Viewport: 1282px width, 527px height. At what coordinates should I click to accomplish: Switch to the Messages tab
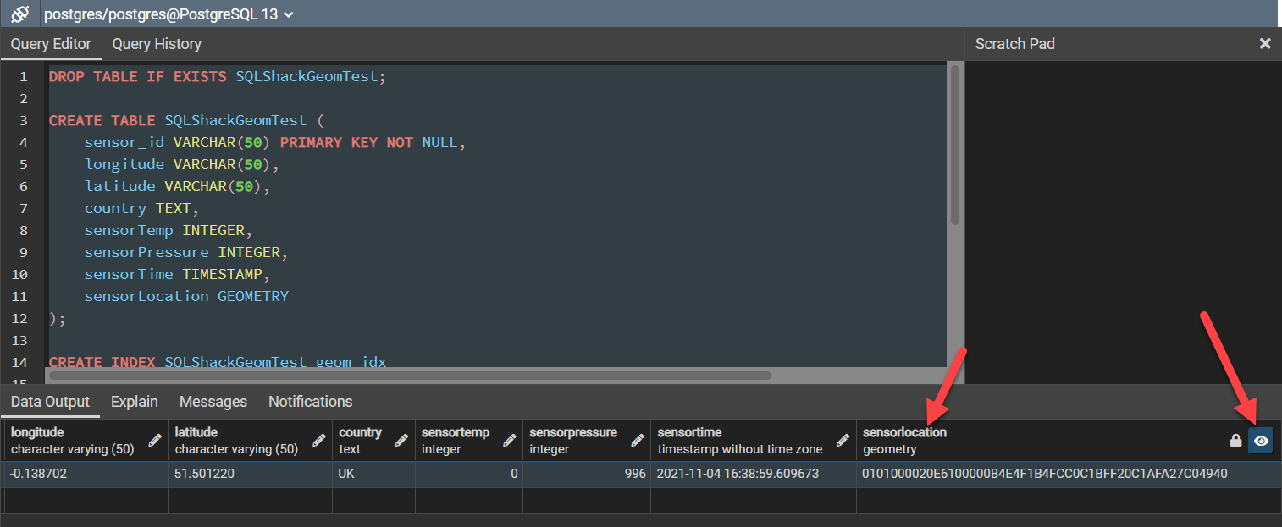213,401
